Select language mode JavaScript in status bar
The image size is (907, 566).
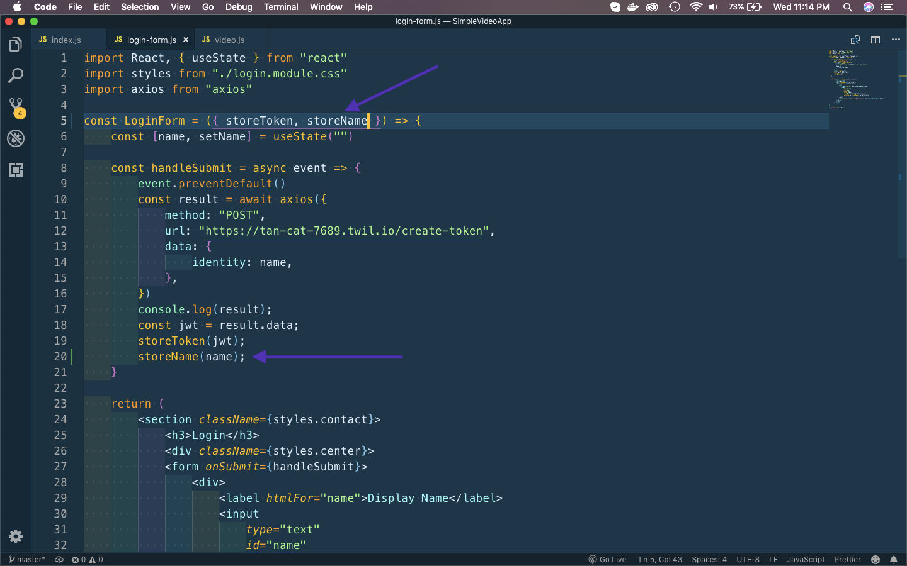tap(806, 560)
